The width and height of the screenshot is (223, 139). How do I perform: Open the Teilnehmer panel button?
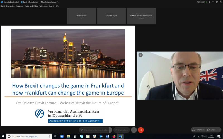(x=198, y=130)
